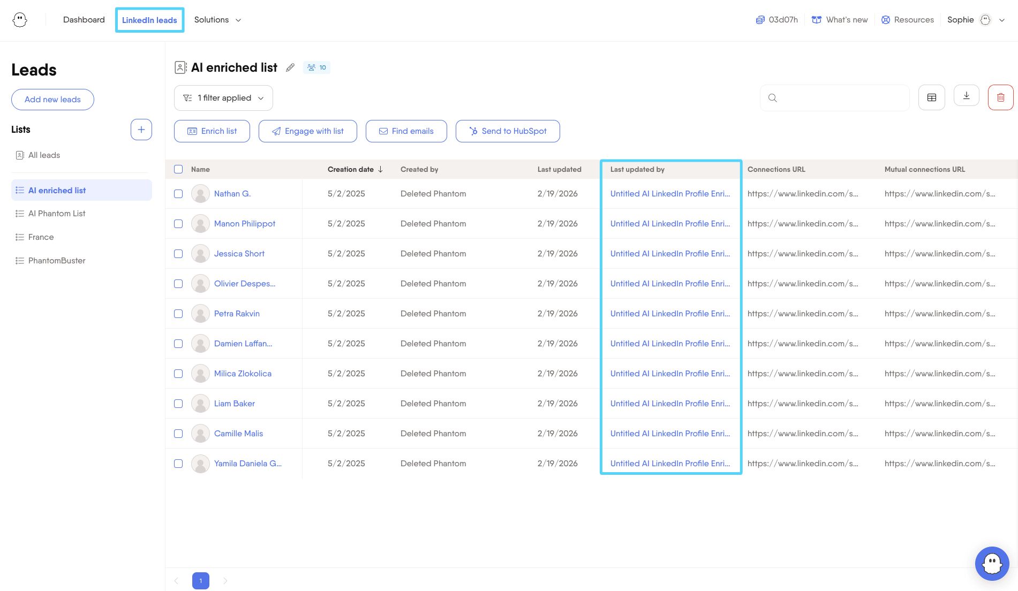Viewport: 1018px width, 591px height.
Task: Sort by the Name column header
Action: point(200,169)
